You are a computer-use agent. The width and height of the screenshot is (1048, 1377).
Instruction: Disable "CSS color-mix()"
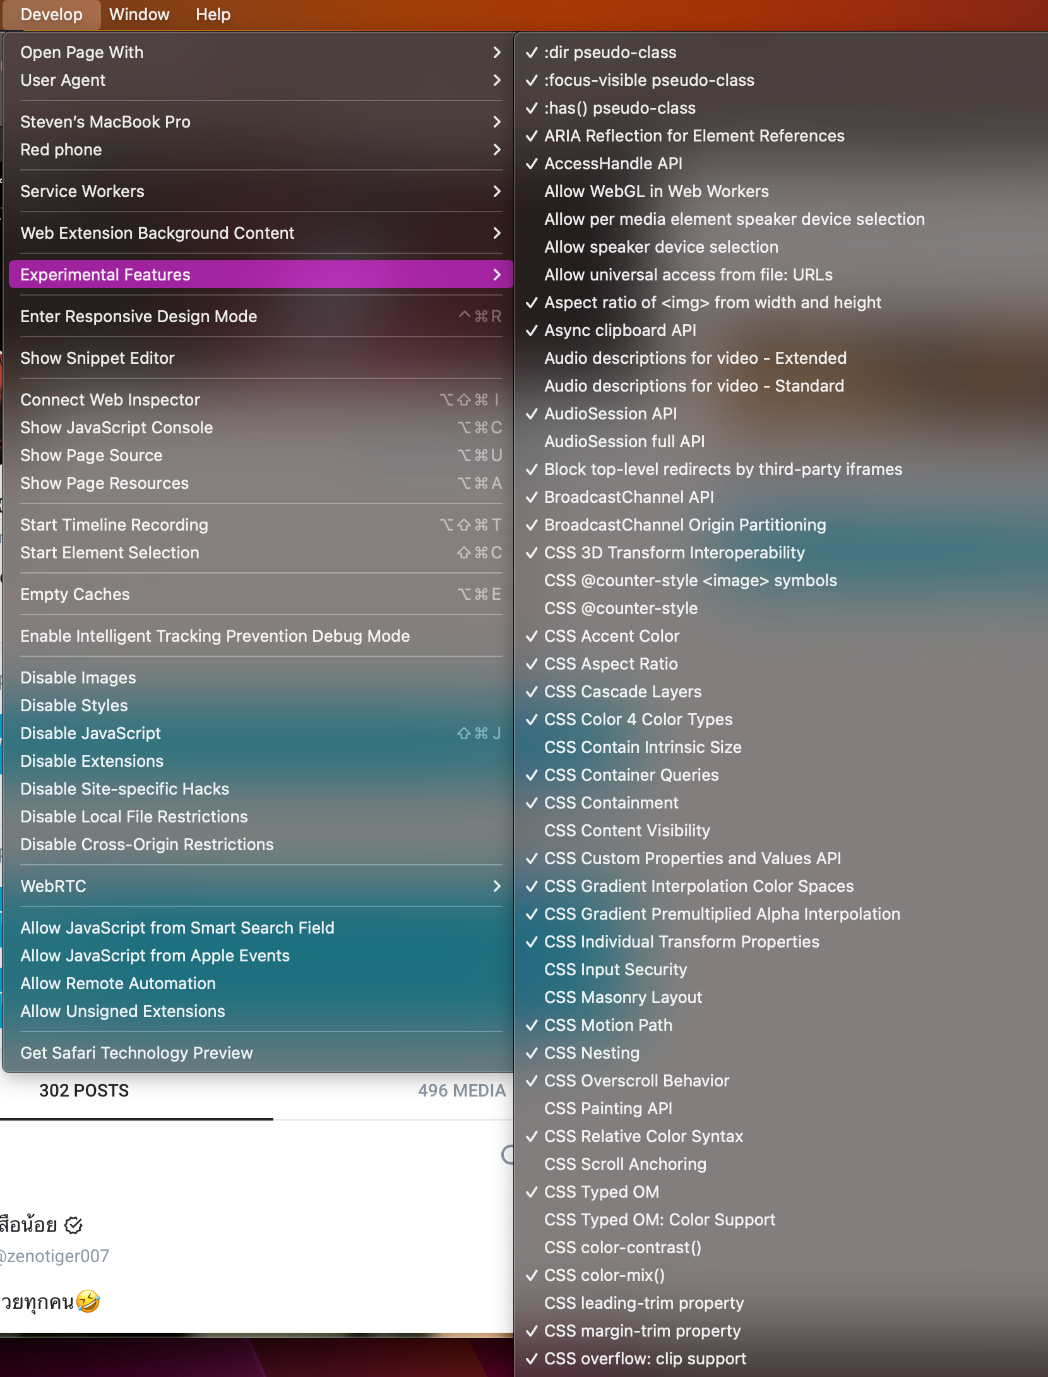(x=604, y=1275)
